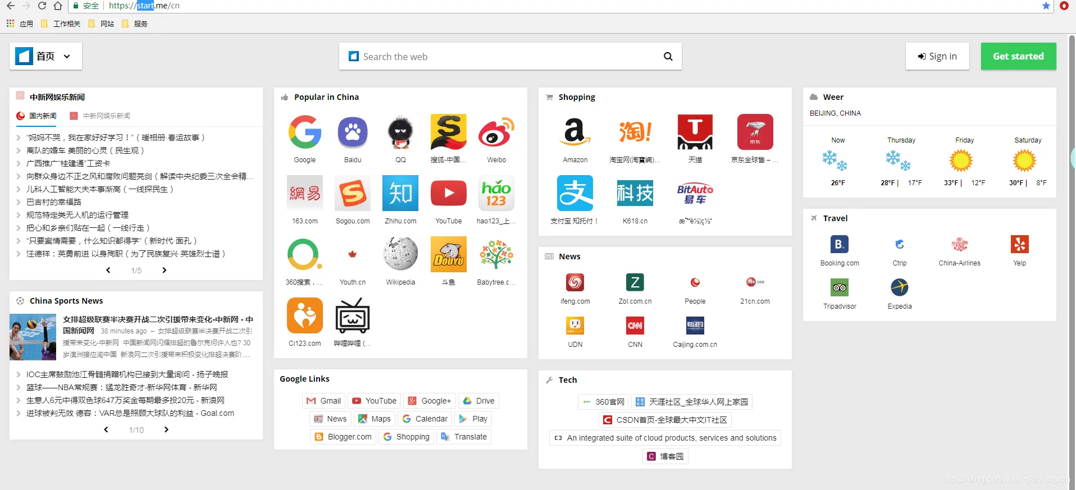Open the Youth.cn icon
Viewport: 1076px width, 490px height.
pos(353,254)
